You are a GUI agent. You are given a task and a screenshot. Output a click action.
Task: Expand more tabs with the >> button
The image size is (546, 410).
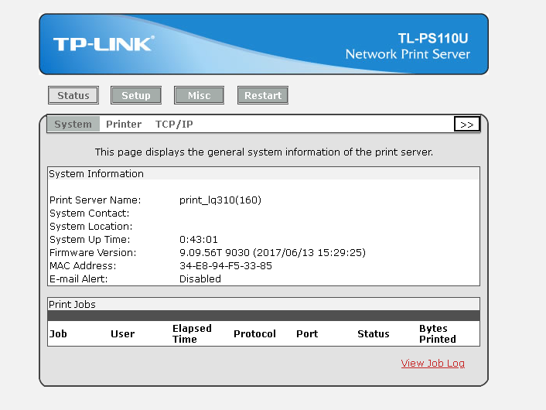(467, 125)
